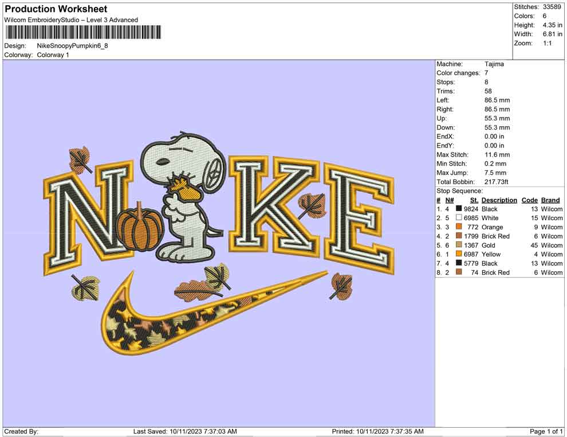567x437 pixels.
Task: Click the Colorway 1 value
Action: click(x=53, y=55)
